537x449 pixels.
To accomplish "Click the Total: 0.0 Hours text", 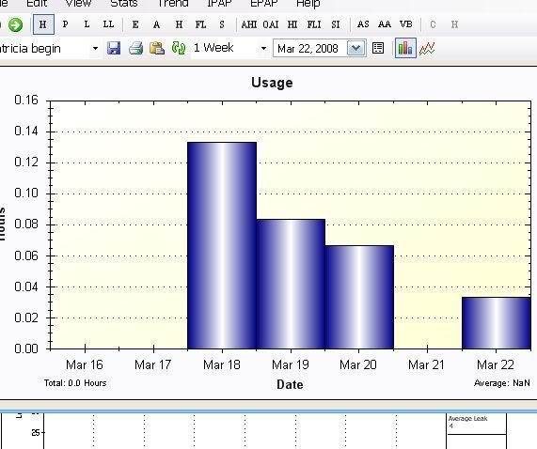I will (75, 383).
